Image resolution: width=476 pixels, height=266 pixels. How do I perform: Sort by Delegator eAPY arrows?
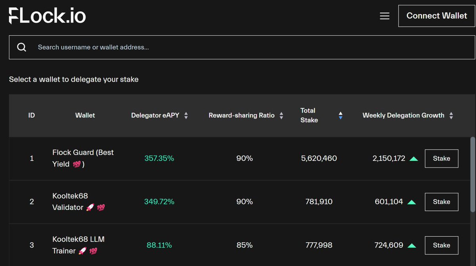click(186, 116)
